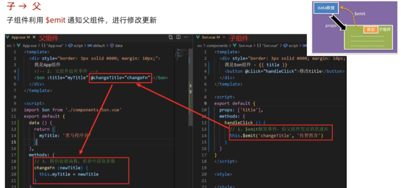Click the cube icon before 'data' breadcrumb
This screenshot has height=188, width=401.
[112, 46]
